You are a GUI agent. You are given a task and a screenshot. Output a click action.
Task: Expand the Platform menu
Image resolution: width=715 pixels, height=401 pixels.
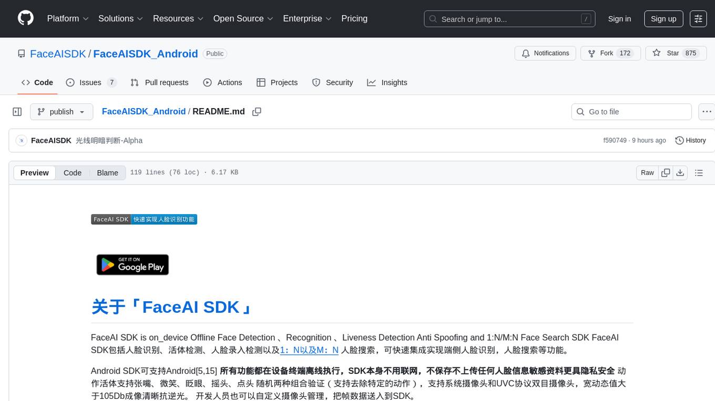tap(68, 18)
